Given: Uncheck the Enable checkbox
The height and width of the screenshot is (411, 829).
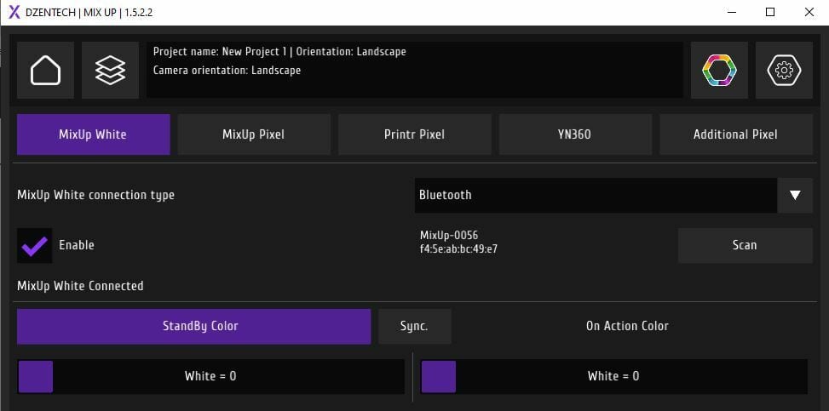Looking at the screenshot, I should coord(34,246).
